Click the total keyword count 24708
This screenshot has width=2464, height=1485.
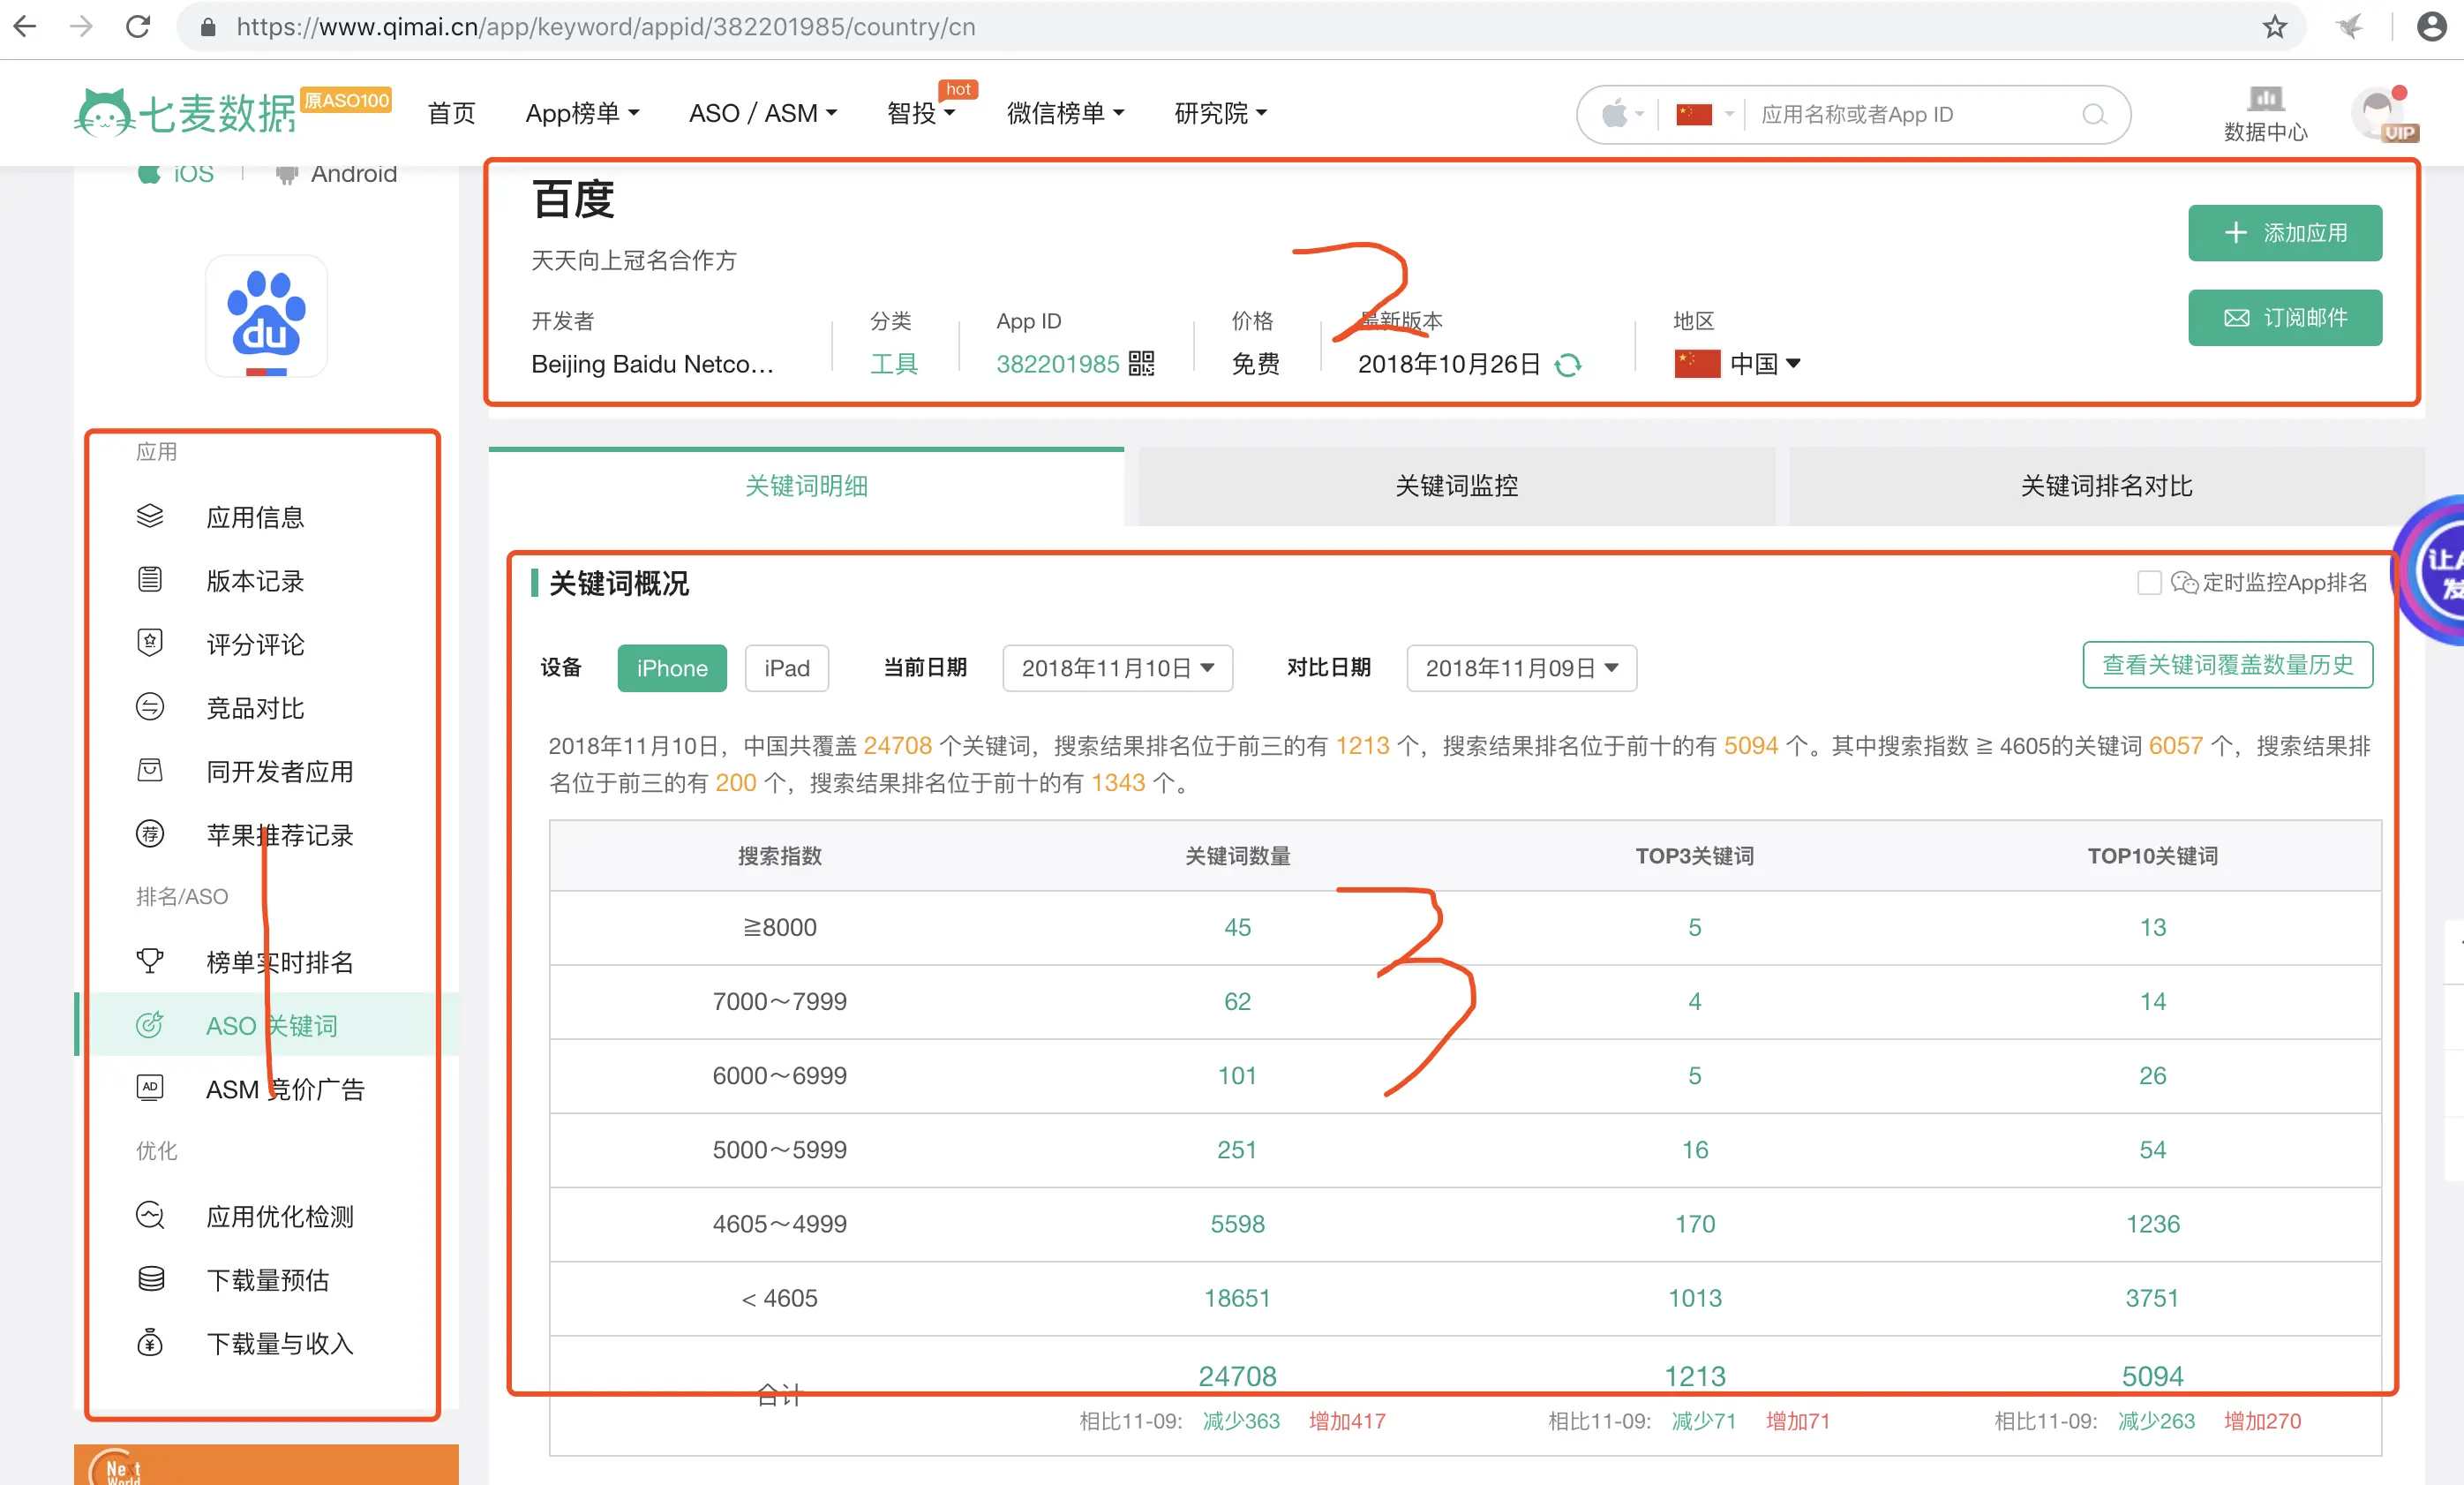point(1237,1376)
